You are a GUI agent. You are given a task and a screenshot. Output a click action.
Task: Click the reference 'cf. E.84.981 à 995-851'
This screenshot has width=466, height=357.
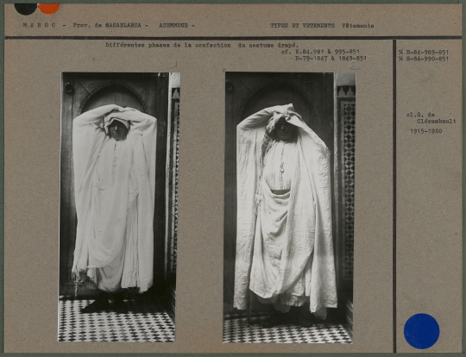320,52
